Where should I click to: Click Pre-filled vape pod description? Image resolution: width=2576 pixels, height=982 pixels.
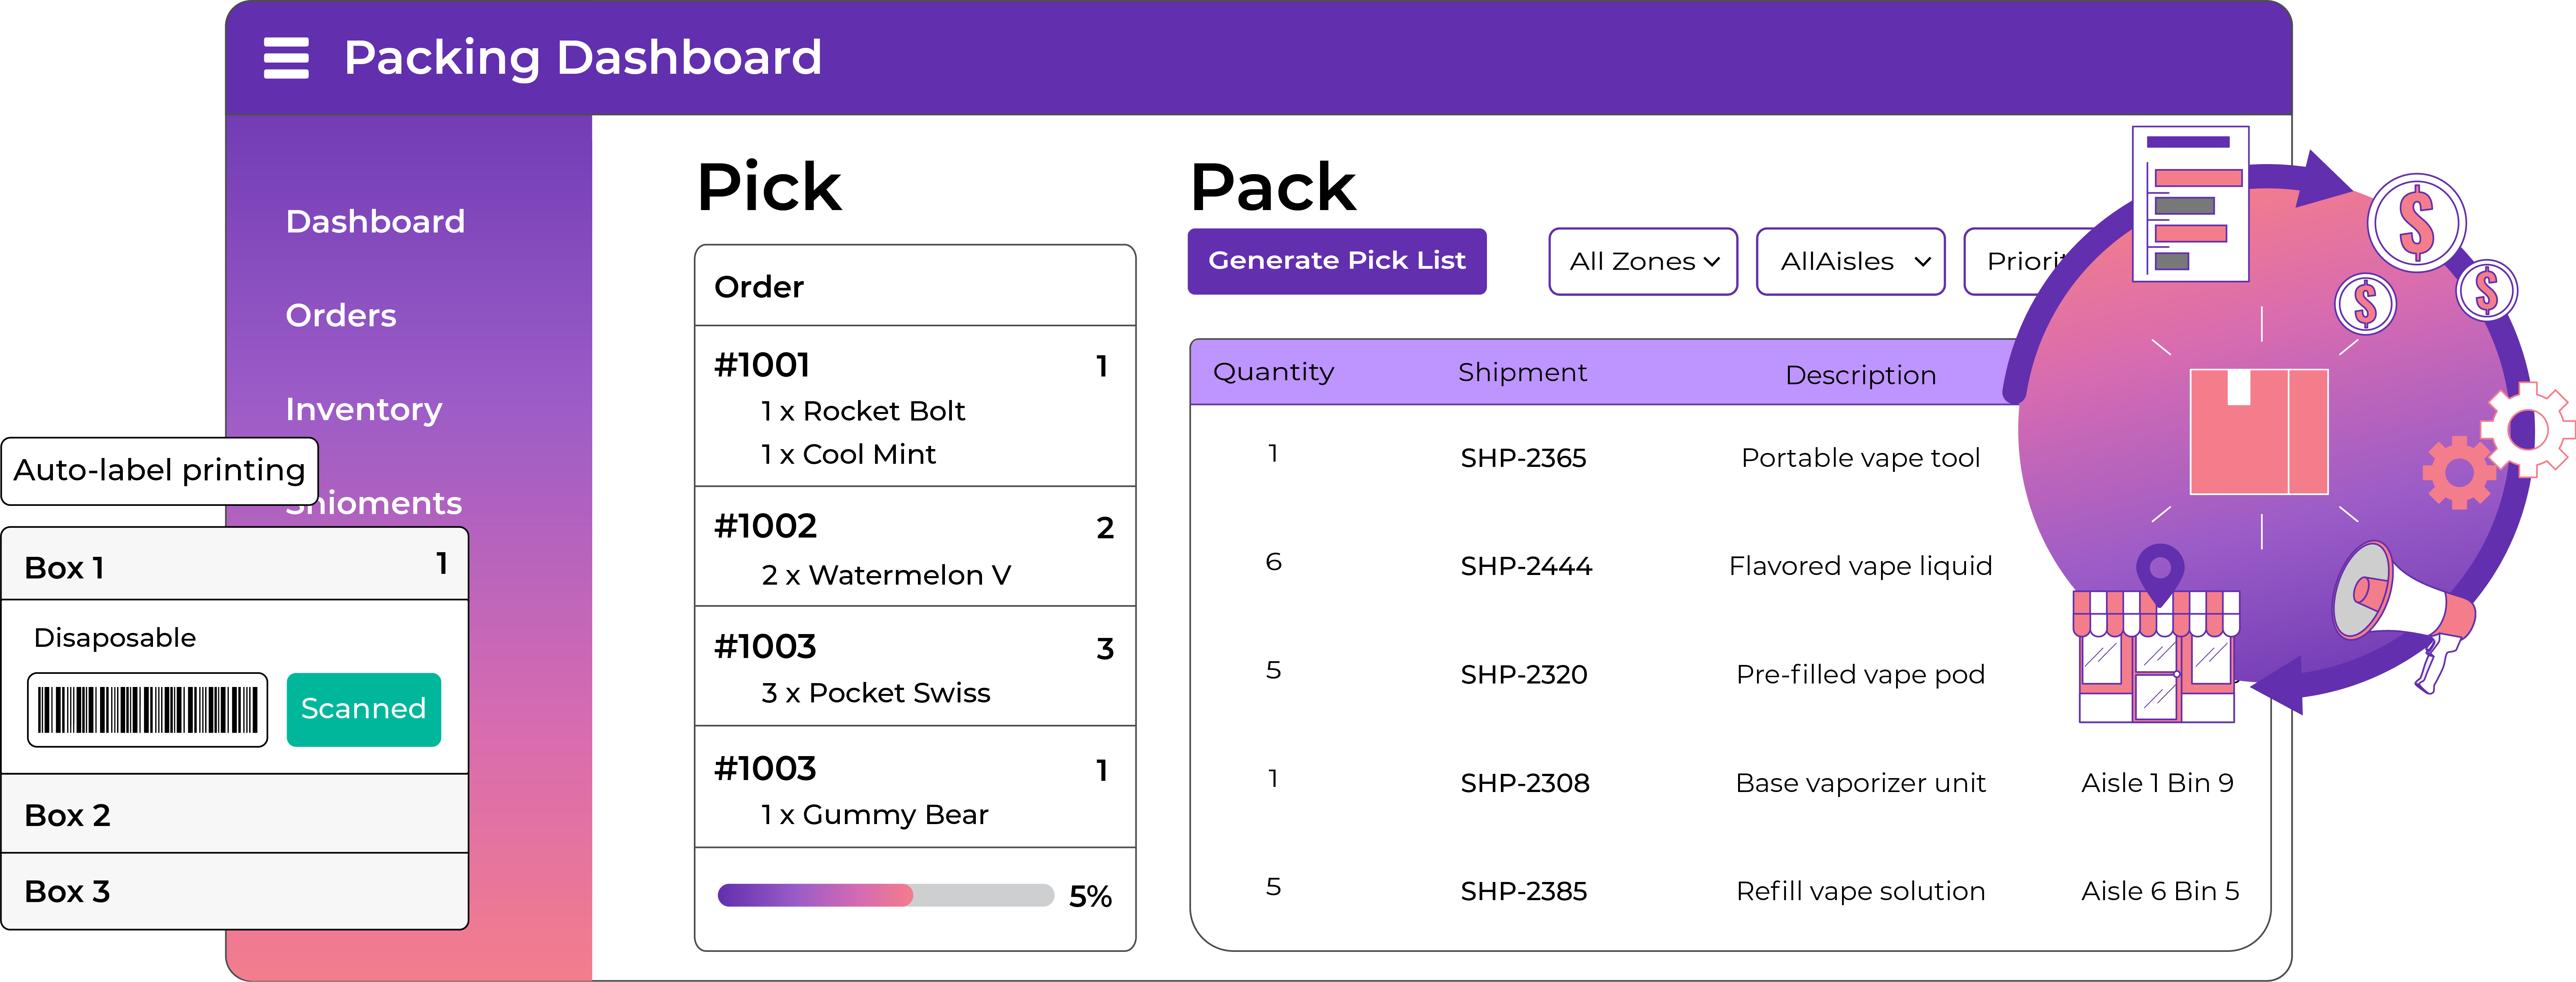(x=1860, y=675)
